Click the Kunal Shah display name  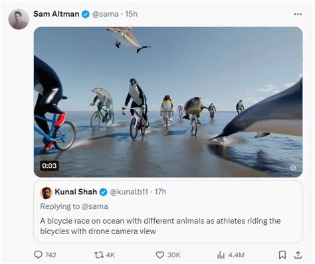(76, 192)
